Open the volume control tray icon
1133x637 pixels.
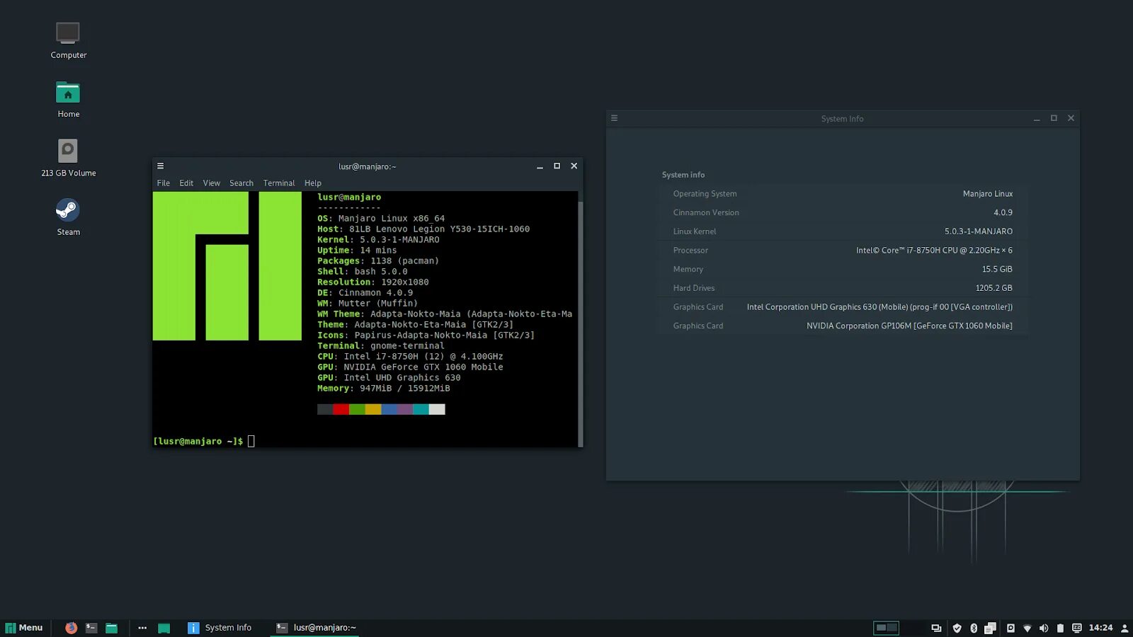click(1044, 628)
